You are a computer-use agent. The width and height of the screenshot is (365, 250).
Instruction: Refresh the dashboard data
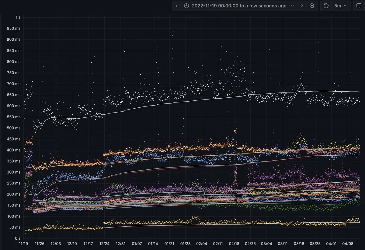pyautogui.click(x=326, y=6)
